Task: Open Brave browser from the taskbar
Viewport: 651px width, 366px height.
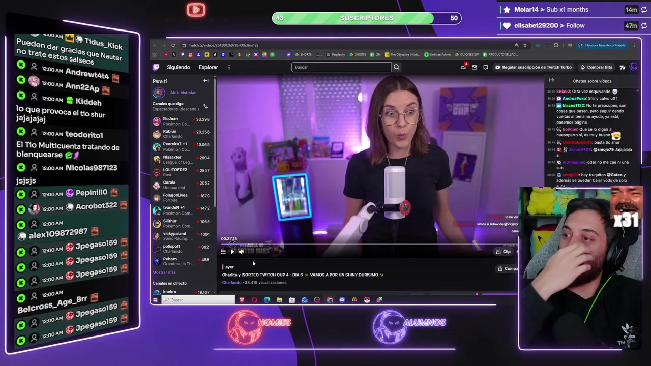Action: (242, 300)
